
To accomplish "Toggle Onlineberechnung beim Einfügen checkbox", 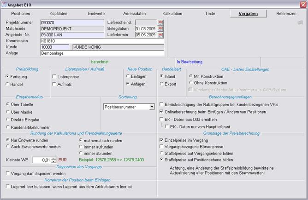I will (161, 112).
